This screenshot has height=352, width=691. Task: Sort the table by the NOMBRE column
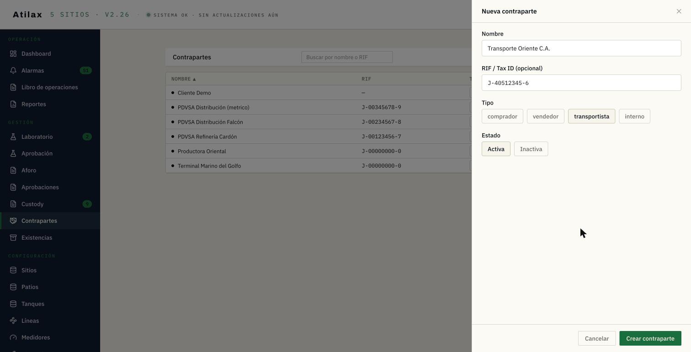coord(183,79)
